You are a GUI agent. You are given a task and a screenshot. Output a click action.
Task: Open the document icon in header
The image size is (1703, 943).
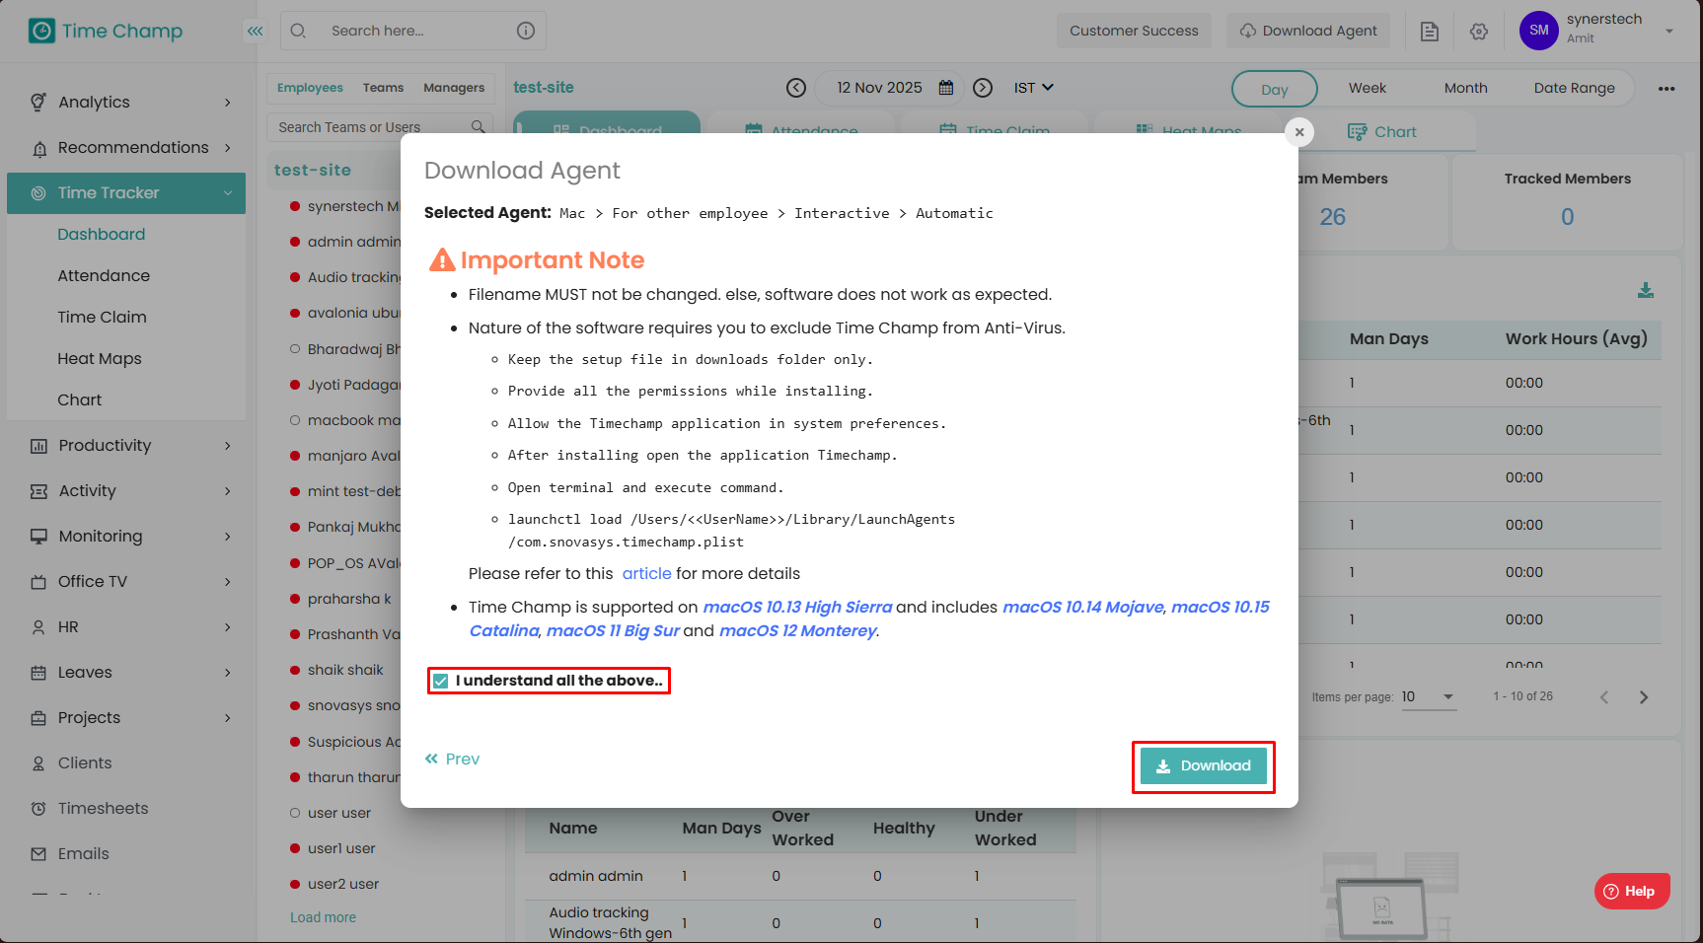tap(1430, 32)
